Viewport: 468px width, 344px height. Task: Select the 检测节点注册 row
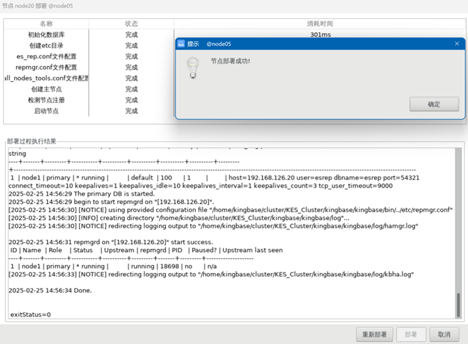coord(46,100)
